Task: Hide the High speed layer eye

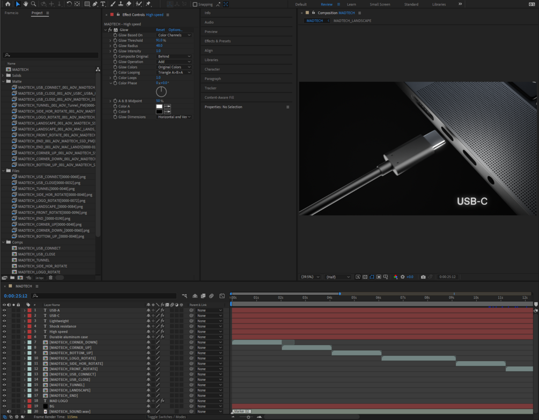Action: coord(4,331)
